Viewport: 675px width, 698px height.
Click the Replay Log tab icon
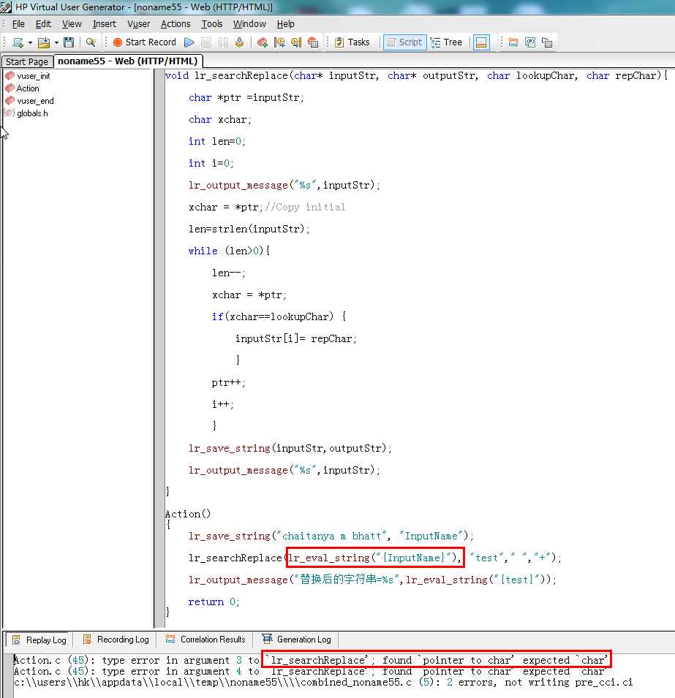pos(16,640)
